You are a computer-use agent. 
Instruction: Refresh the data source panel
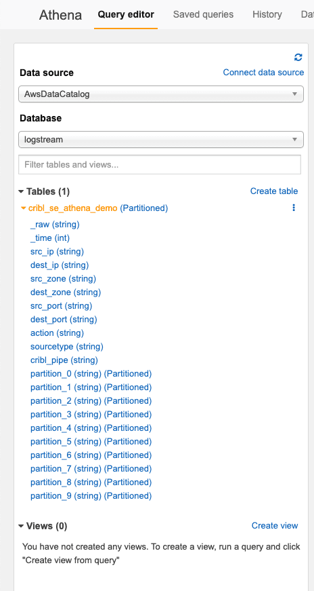click(298, 57)
